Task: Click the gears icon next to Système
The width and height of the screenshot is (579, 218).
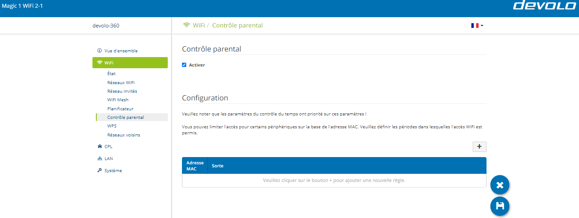Action: pyautogui.click(x=100, y=170)
